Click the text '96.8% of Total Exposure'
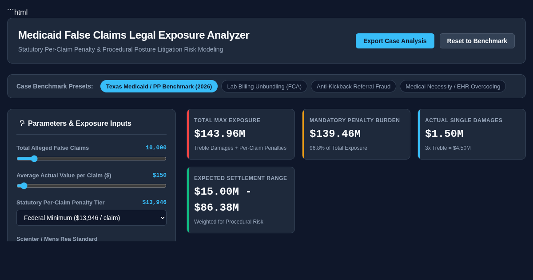Image resolution: width=533 pixels, height=280 pixels. click(x=338, y=148)
